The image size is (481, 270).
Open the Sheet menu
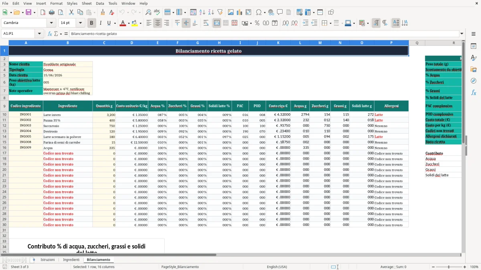click(x=87, y=3)
